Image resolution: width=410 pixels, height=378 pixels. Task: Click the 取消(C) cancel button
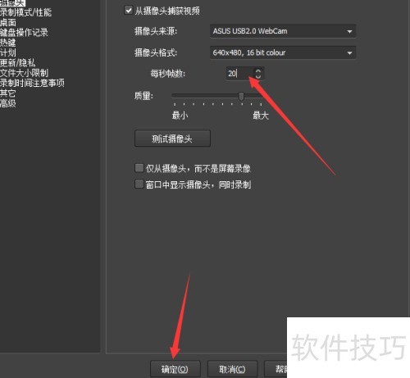(x=232, y=369)
